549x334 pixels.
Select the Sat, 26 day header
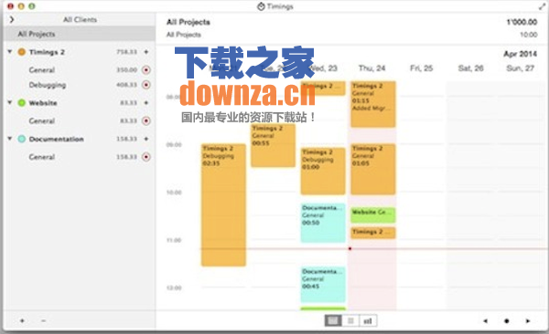coord(471,68)
